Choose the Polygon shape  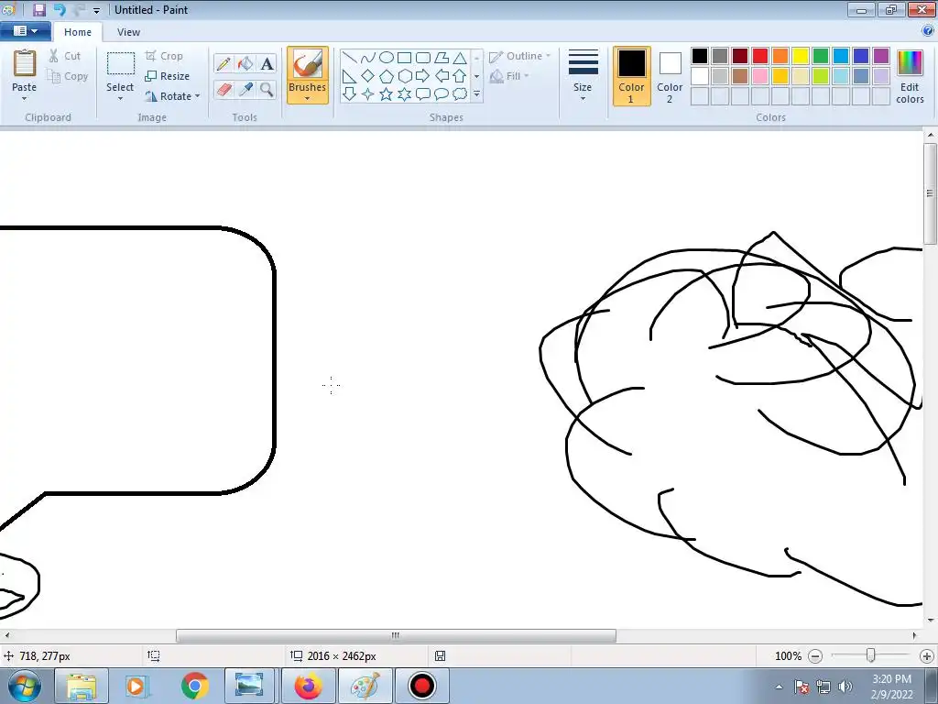coord(442,58)
